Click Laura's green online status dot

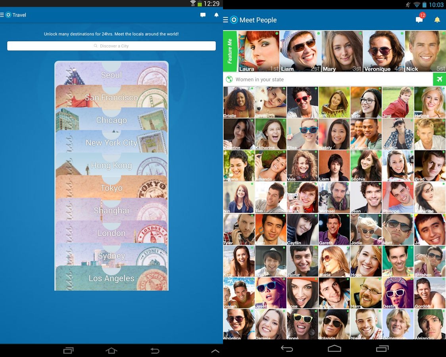276,34
